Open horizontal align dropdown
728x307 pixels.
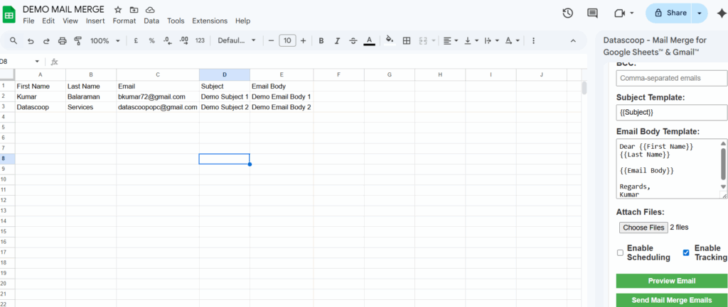tap(450, 41)
